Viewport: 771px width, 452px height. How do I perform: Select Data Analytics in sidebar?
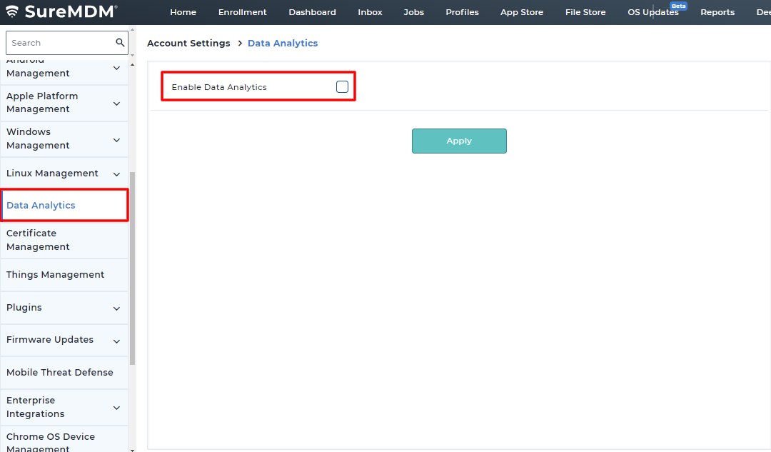pyautogui.click(x=64, y=205)
